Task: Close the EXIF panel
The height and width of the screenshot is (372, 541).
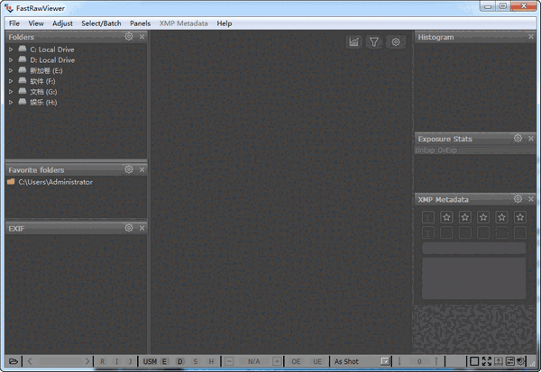Action: (142, 228)
